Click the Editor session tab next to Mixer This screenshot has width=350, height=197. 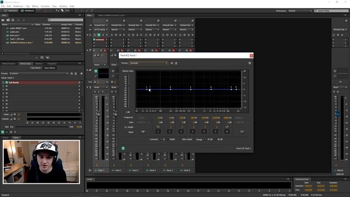pos(112,15)
